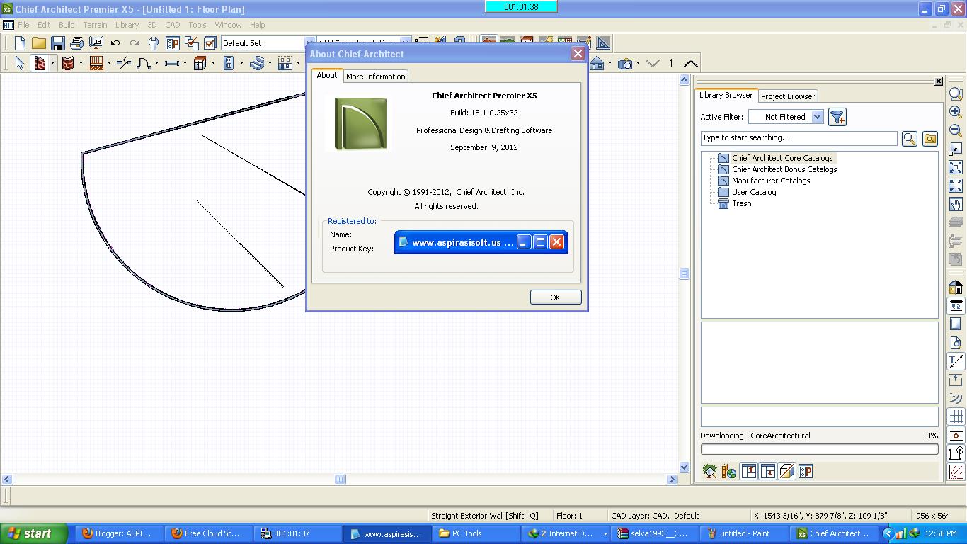Open the Terrain menu
967x544 pixels.
pos(95,25)
